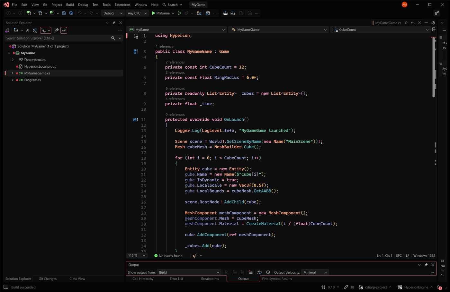The image size is (450, 292).
Task: Toggle word wrap in Output panel
Action: click(259, 272)
